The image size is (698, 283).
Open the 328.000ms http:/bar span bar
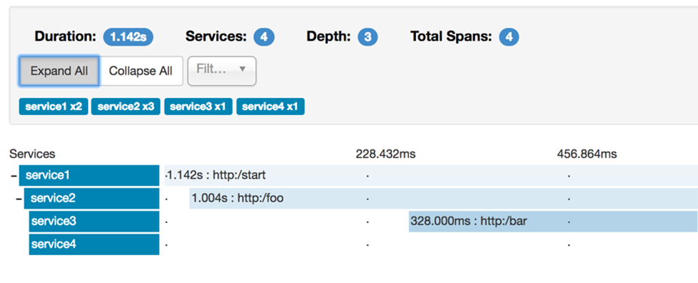[x=553, y=221]
